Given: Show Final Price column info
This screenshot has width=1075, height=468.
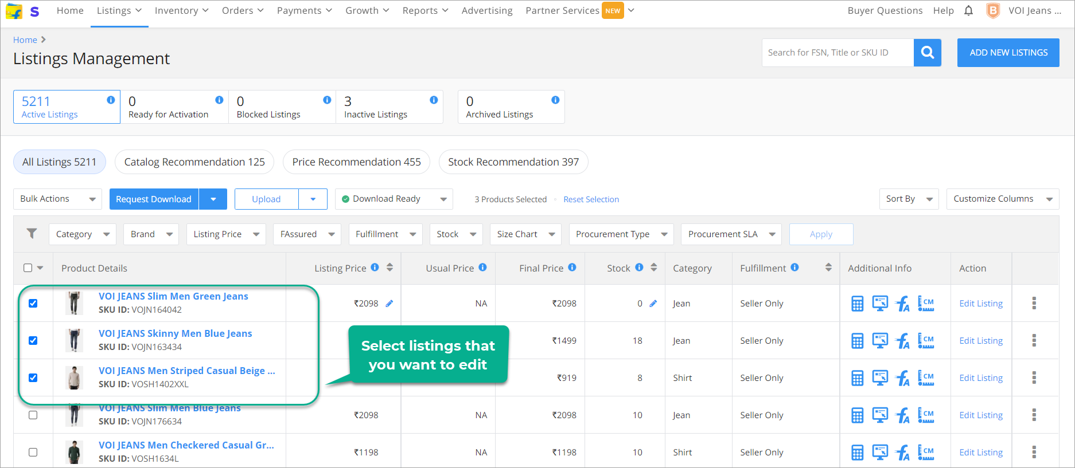Looking at the screenshot, I should [572, 267].
